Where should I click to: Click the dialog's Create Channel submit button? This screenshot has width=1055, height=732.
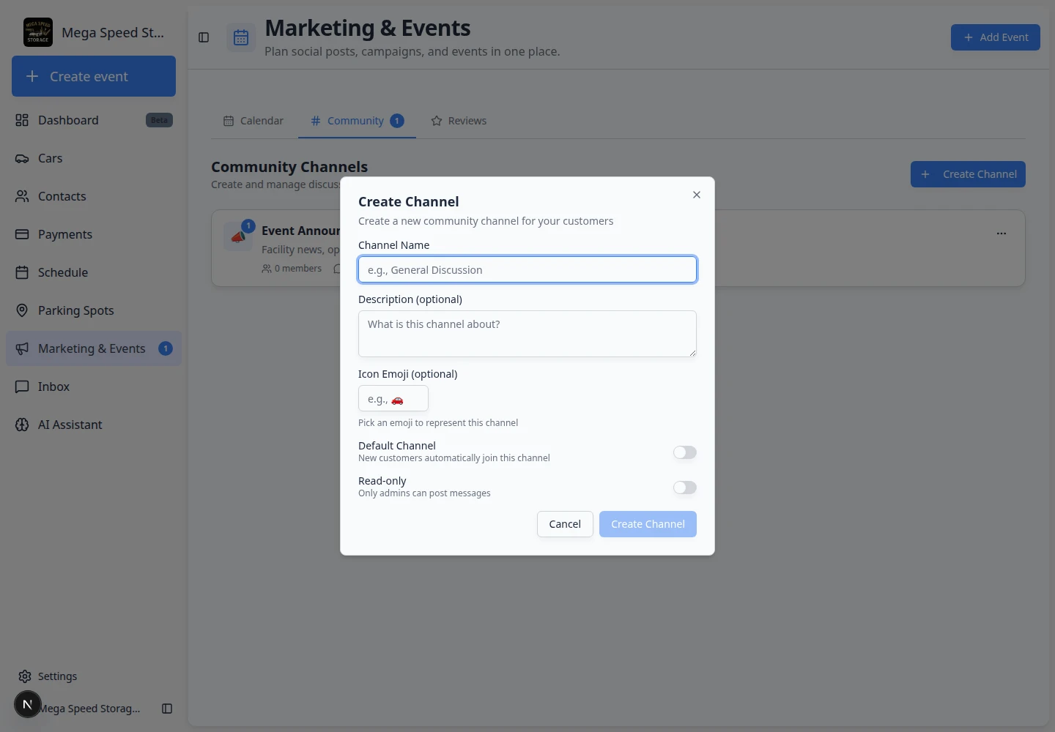point(648,524)
